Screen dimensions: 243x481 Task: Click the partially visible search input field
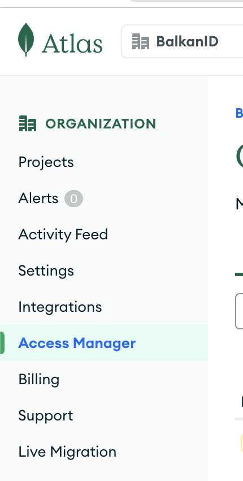coord(239,311)
